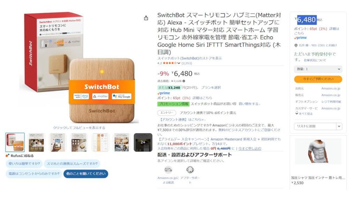Open the リストに追加 dropdown arrow

point(339,126)
